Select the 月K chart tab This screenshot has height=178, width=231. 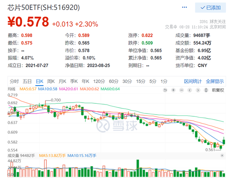pyautogui.click(x=62, y=81)
